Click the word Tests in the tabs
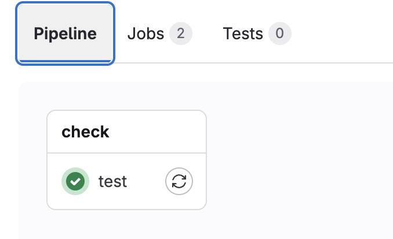This screenshot has height=239, width=393. click(243, 33)
